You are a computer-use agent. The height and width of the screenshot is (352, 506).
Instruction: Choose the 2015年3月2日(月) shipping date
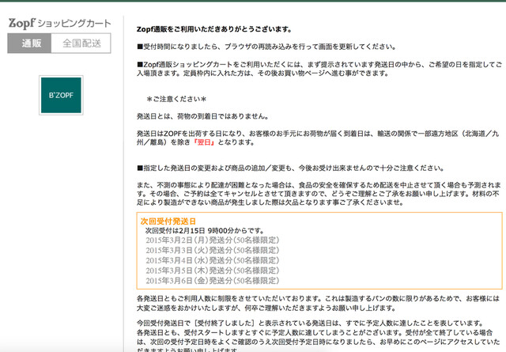click(206, 240)
